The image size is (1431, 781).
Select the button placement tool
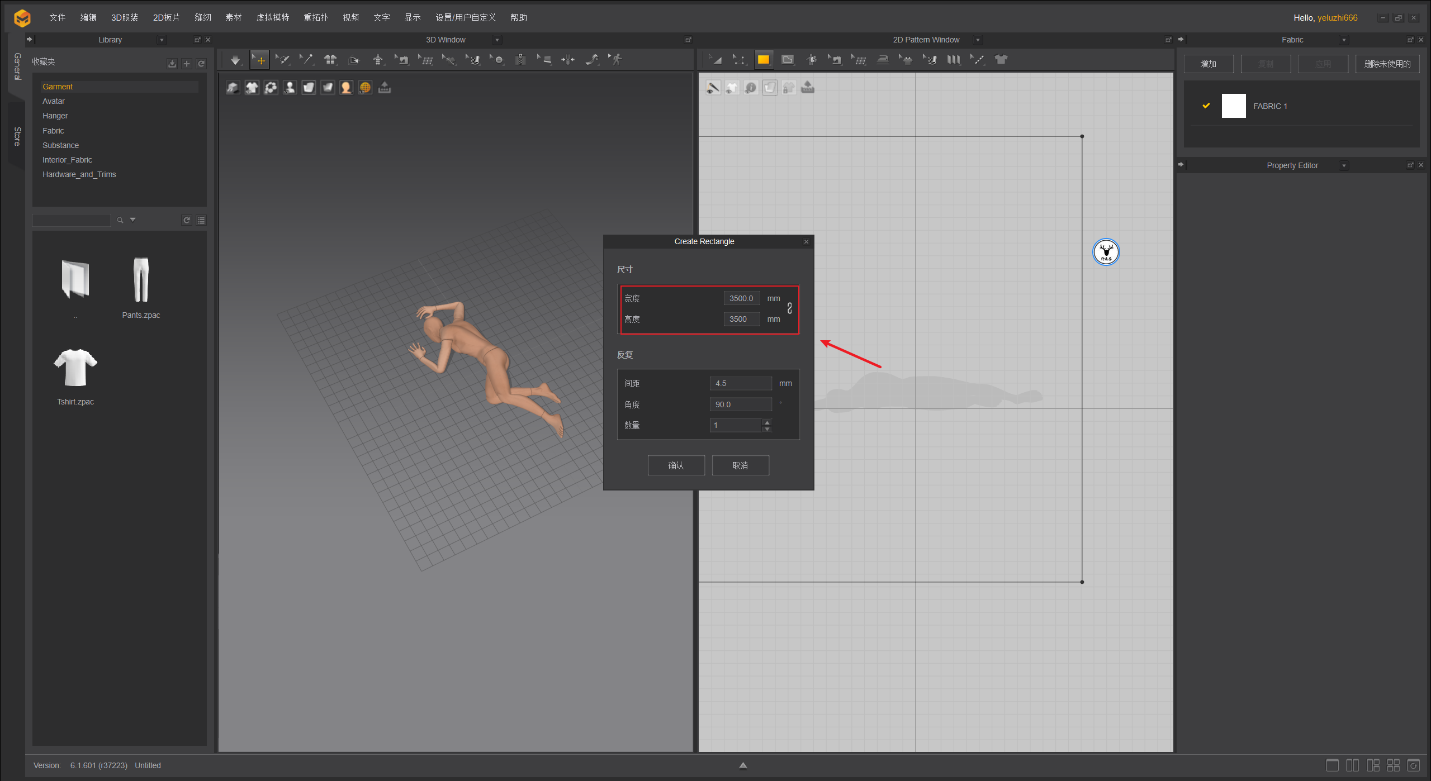click(497, 60)
